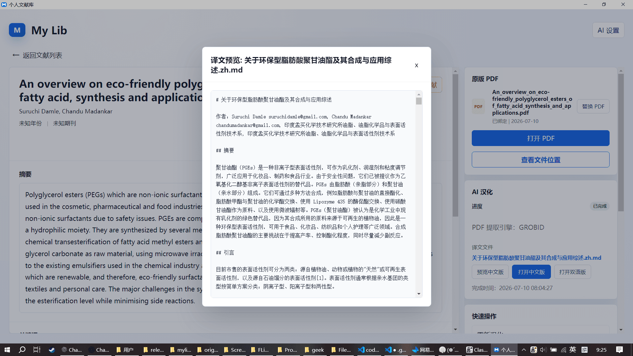Click the volume tray icon

(x=543, y=350)
